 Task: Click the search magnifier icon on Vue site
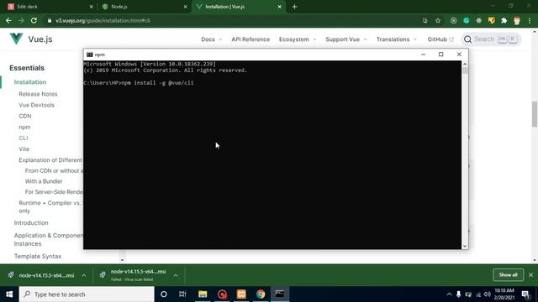tap(467, 39)
